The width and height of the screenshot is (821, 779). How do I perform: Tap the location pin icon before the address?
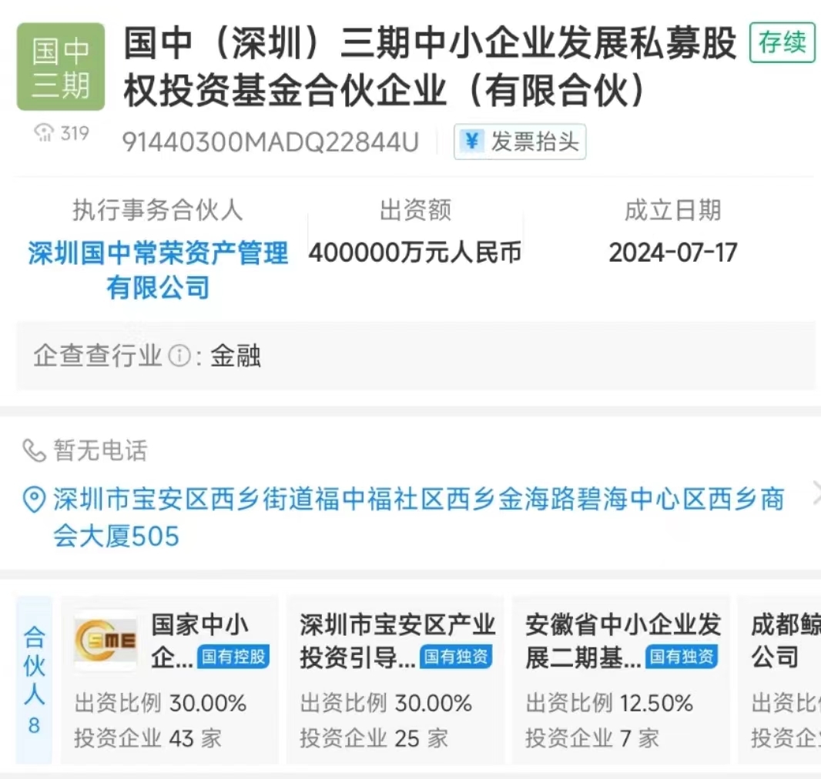point(34,500)
